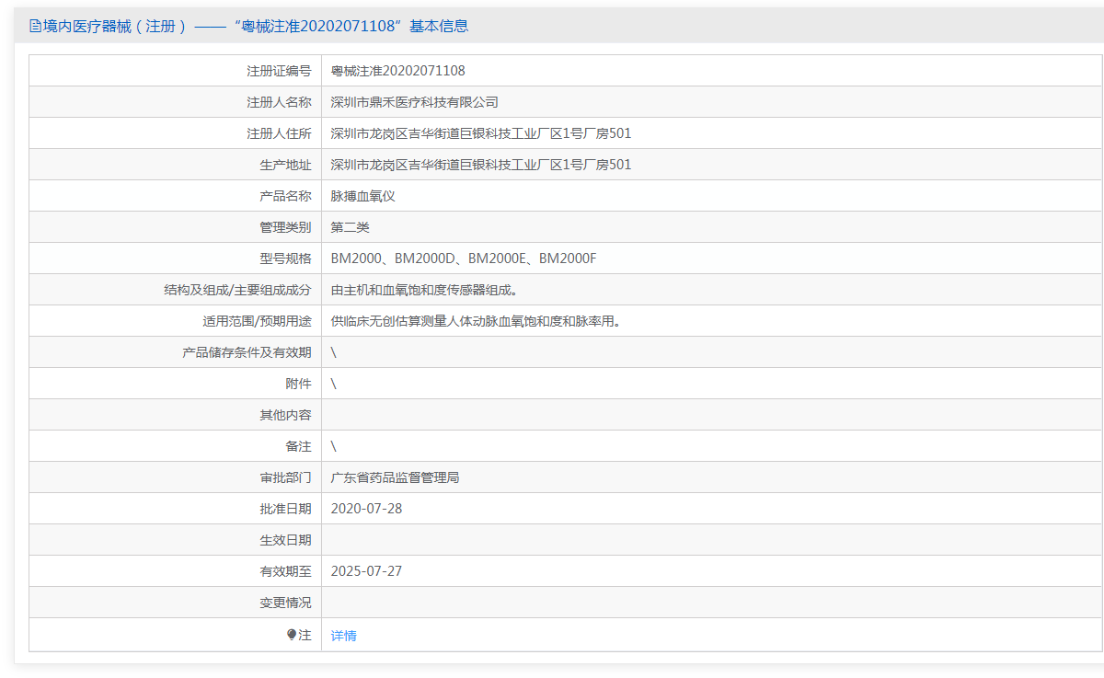
Task: Click the 批准日期 label
Action: click(285, 509)
